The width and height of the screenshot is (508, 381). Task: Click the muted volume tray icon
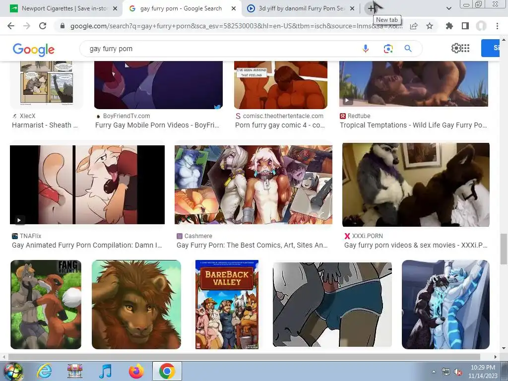[x=458, y=372]
